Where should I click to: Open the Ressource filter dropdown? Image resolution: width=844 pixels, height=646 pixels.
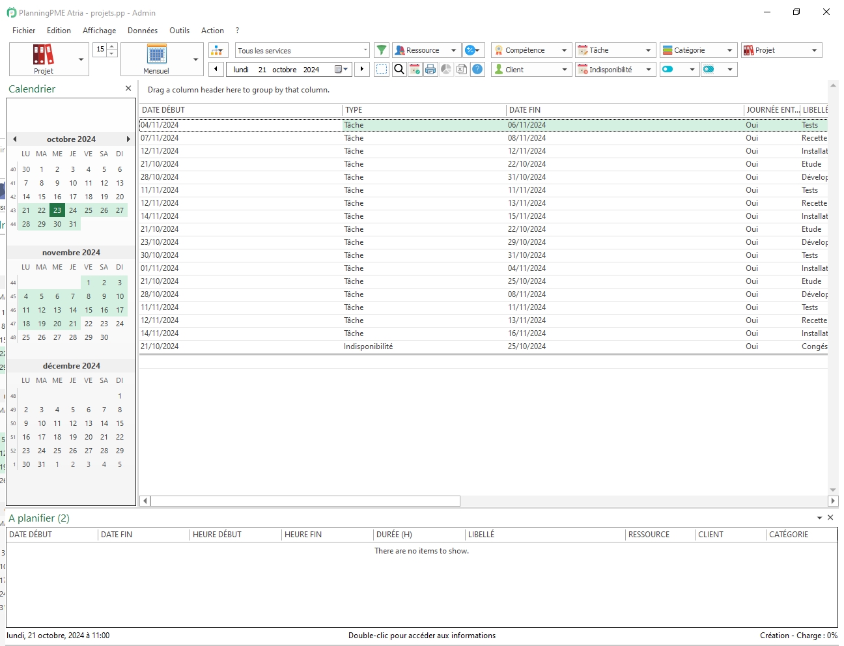tap(427, 50)
